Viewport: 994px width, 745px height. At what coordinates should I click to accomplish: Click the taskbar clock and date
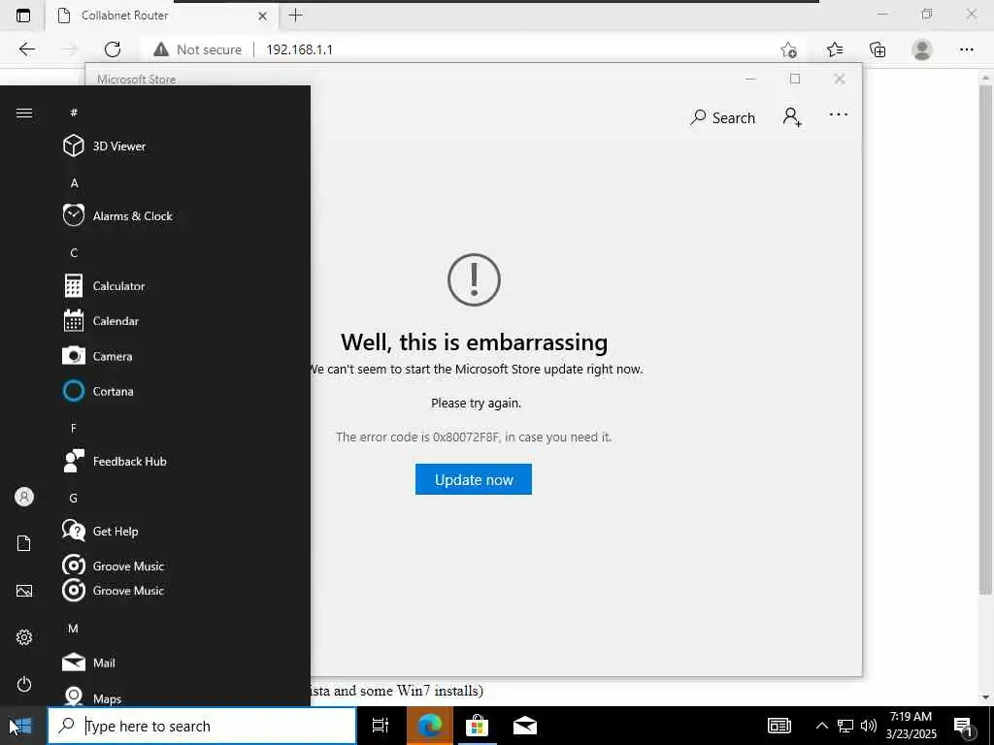[911, 726]
